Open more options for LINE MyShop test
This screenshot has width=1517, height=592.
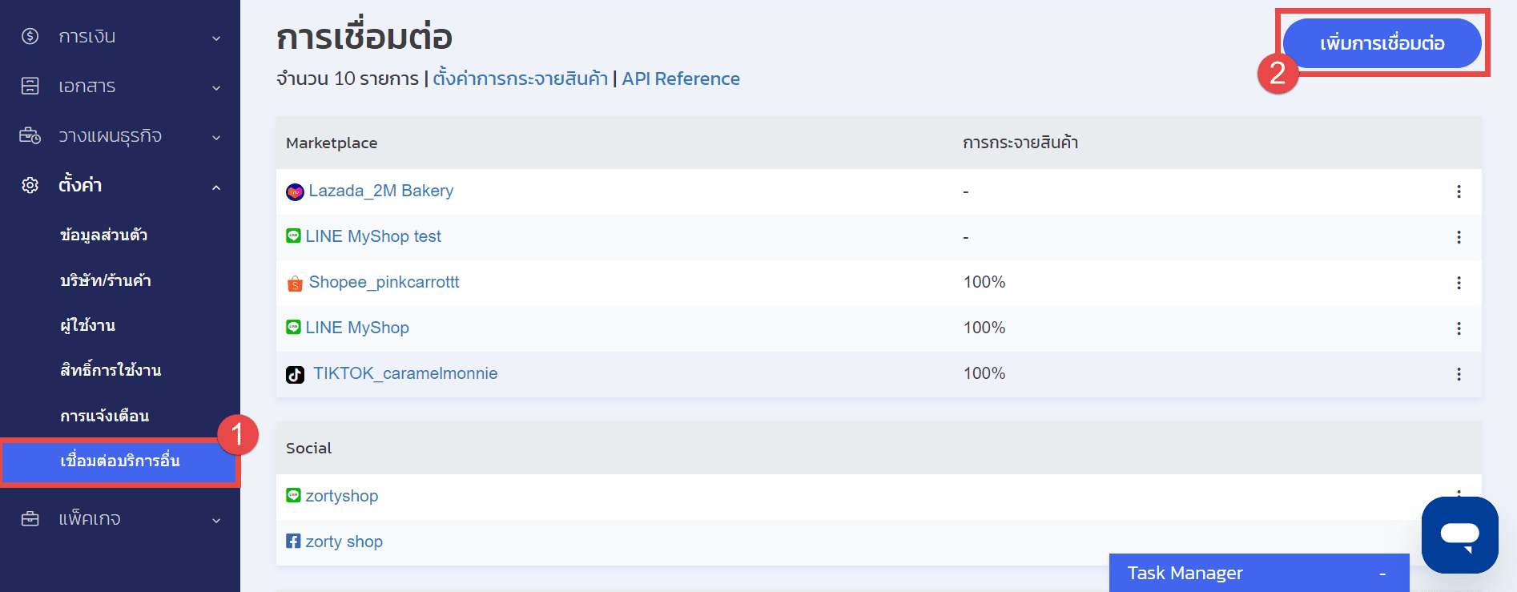[1459, 237]
